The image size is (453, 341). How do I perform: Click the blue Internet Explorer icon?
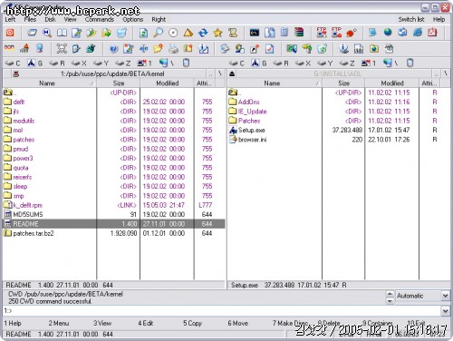pyautogui.click(x=418, y=32)
